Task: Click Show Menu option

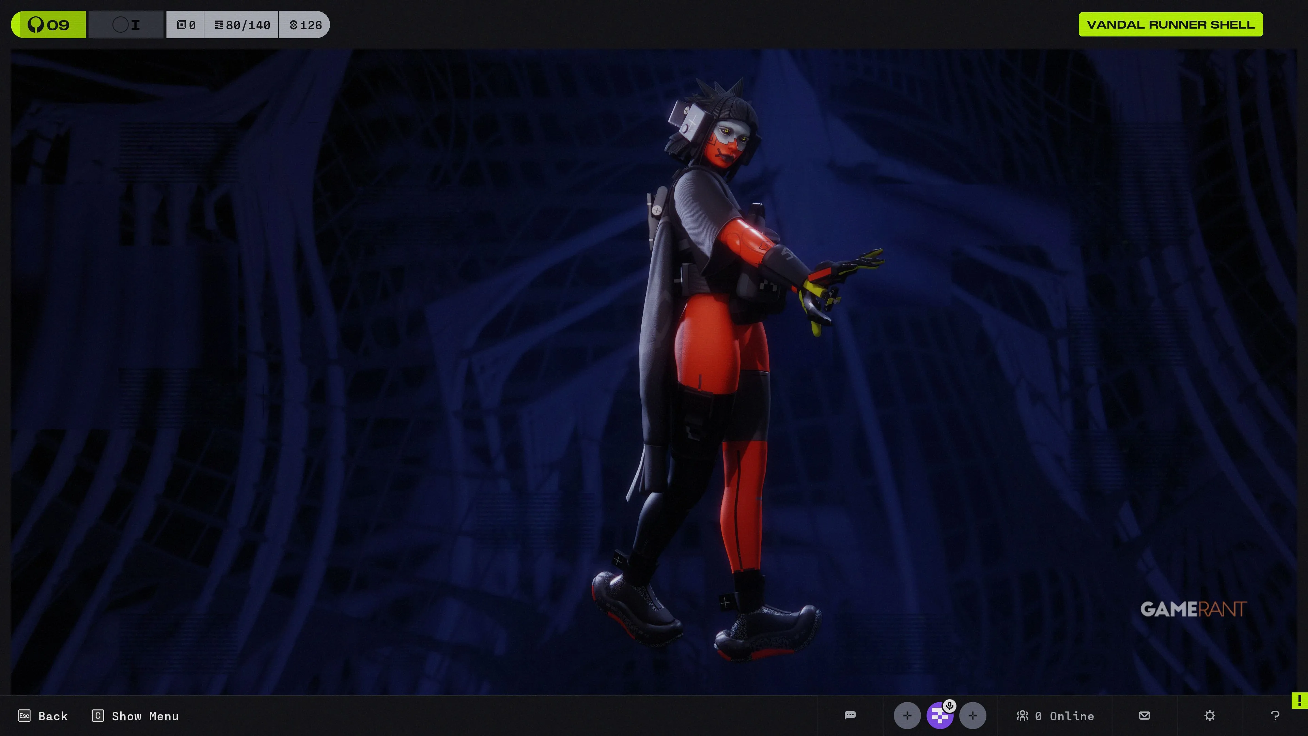Action: [135, 716]
